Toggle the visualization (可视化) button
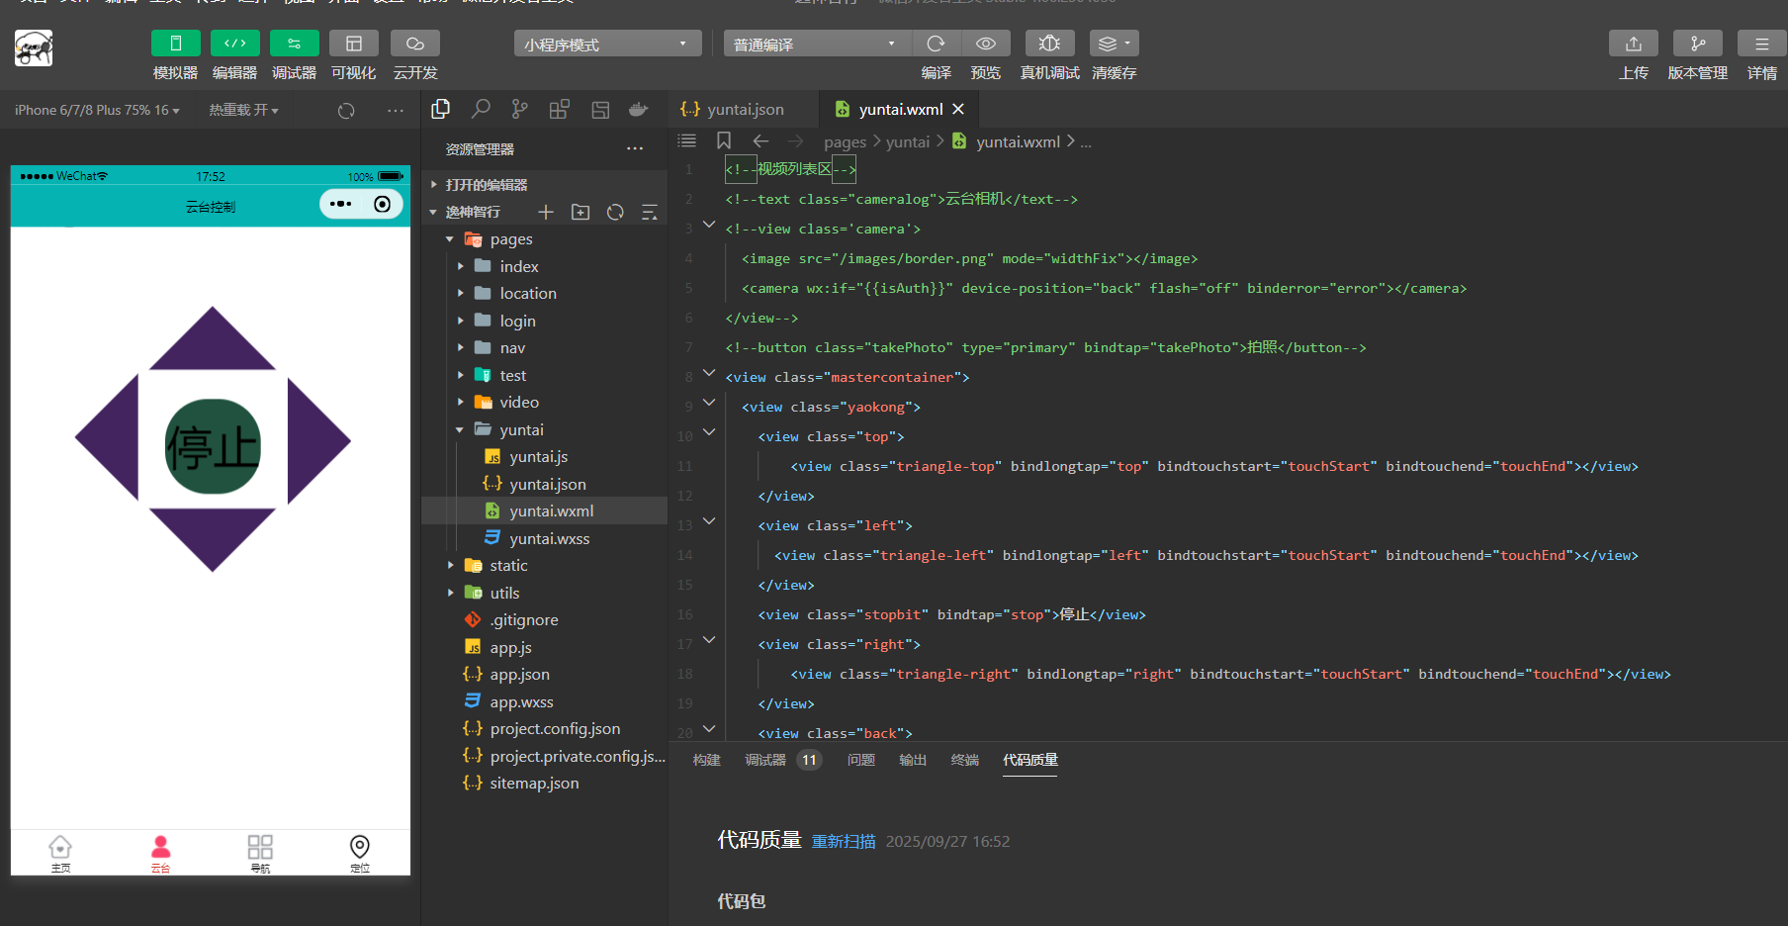 tap(353, 44)
